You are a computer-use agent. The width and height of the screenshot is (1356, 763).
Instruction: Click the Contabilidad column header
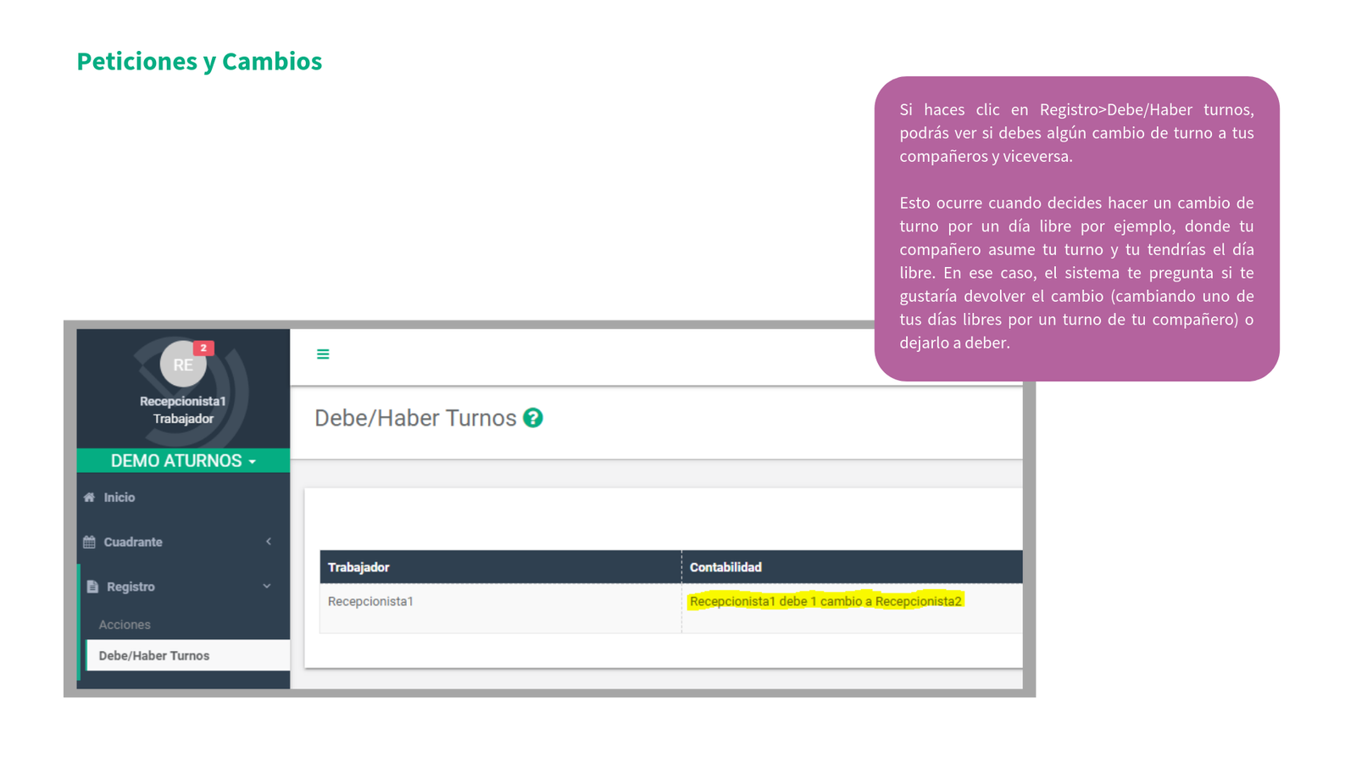click(725, 567)
